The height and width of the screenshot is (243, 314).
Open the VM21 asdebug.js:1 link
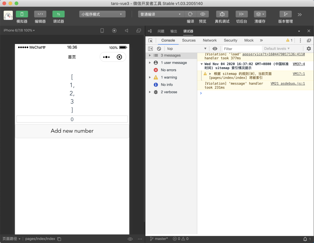288,83
